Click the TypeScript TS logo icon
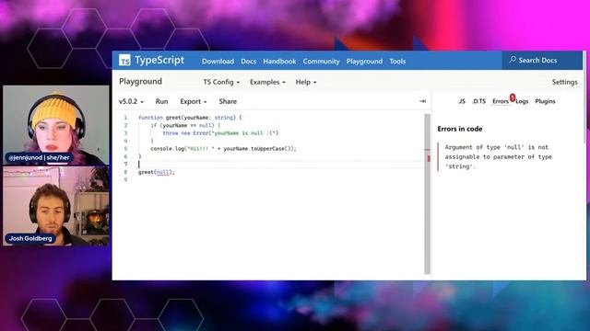This screenshot has width=590, height=331. [x=124, y=60]
